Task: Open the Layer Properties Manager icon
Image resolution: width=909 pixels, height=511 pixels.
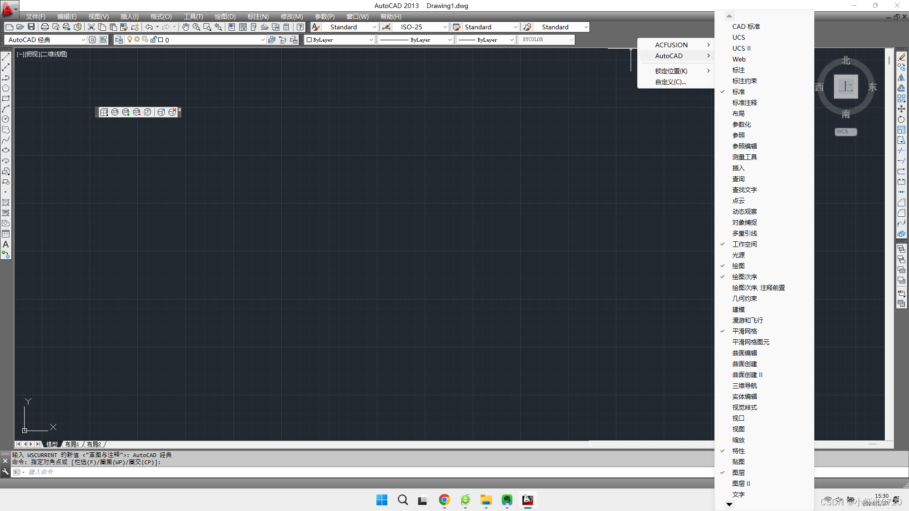Action: tap(119, 40)
